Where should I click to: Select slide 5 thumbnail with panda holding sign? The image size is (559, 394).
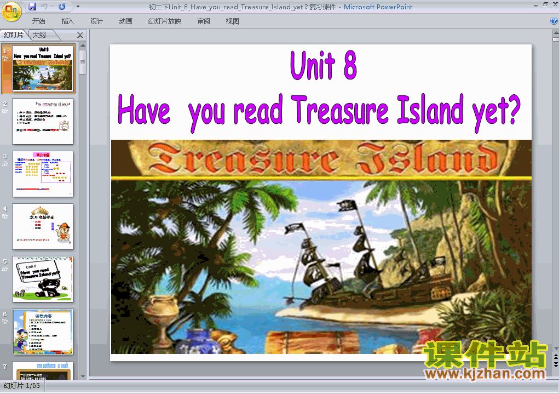coord(43,279)
